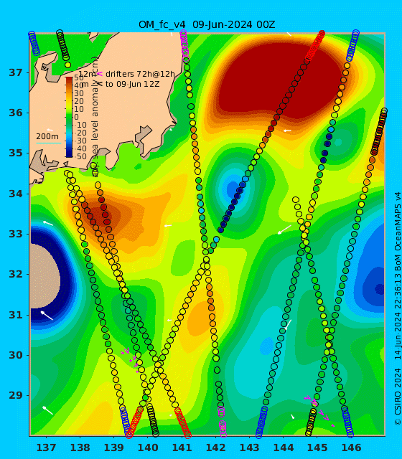Screen dimensions: 402x459
Task: Click longitude axis label 141
Action: point(182,448)
